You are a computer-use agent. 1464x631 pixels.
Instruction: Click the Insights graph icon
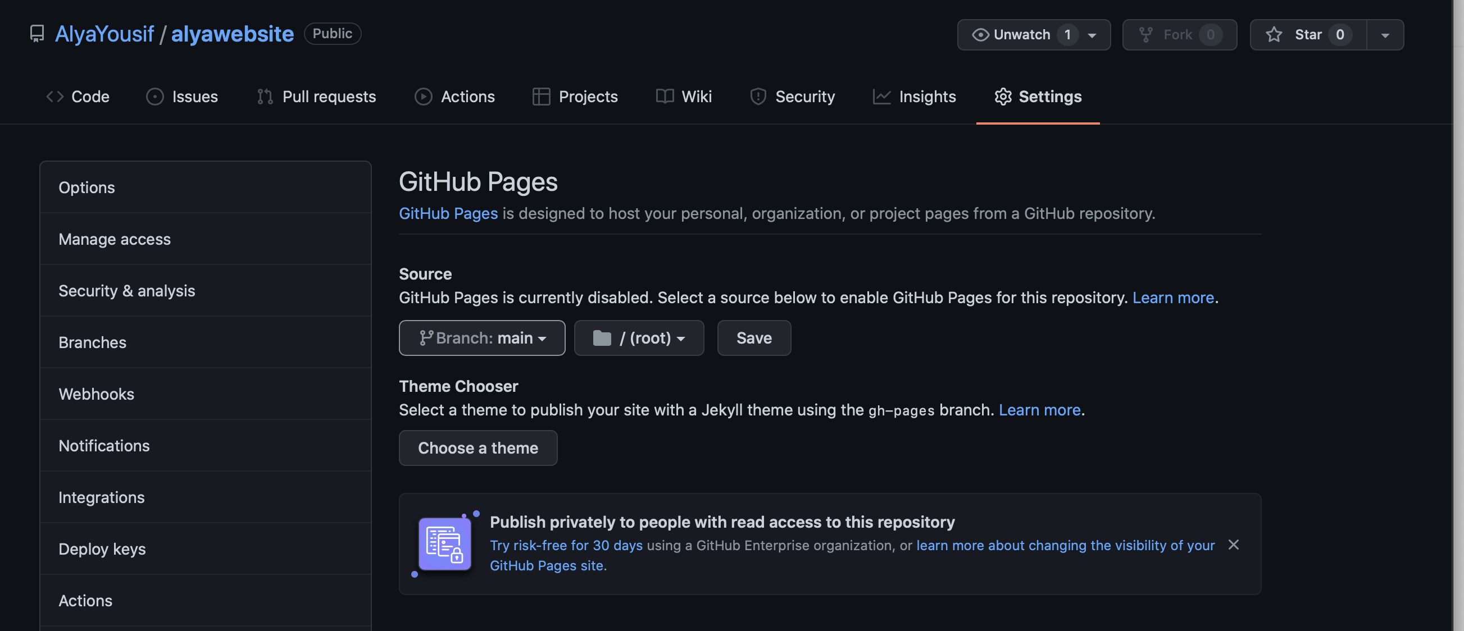coord(881,97)
